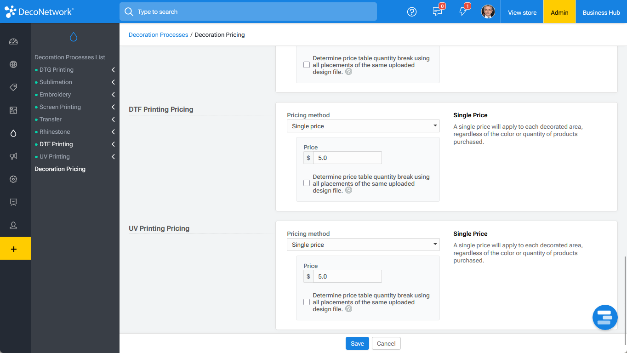This screenshot has width=627, height=353.
Task: Open the megaphone marketing sidebar icon
Action: click(x=13, y=156)
